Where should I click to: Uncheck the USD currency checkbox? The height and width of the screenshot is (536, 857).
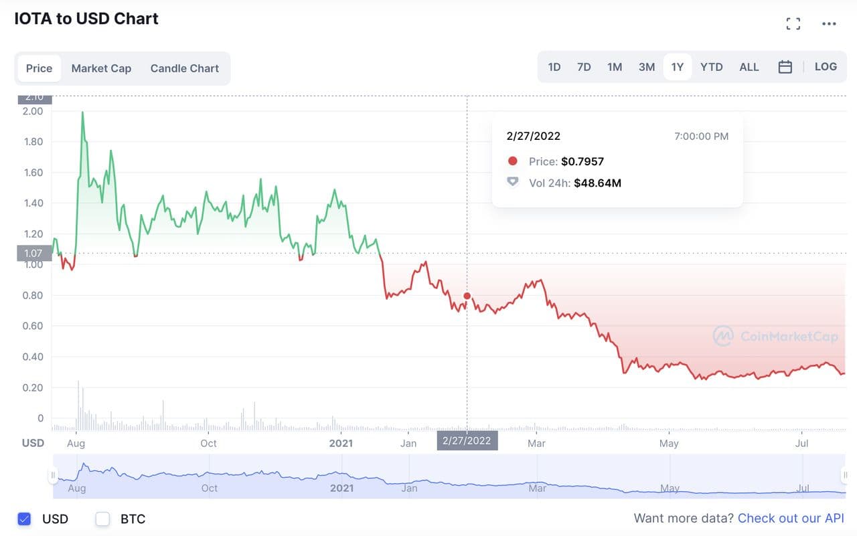(25, 519)
